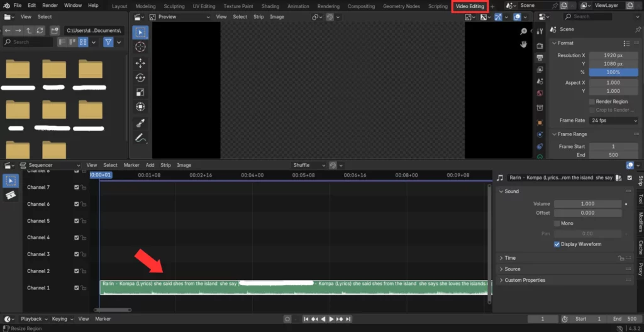Play the animation in timeline
644x332 pixels.
tap(331, 319)
